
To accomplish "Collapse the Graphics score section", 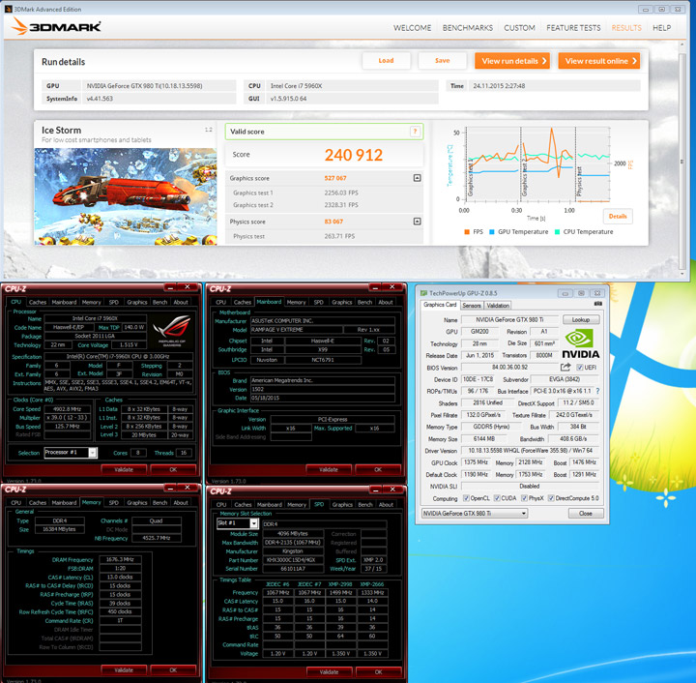I will click(x=417, y=178).
